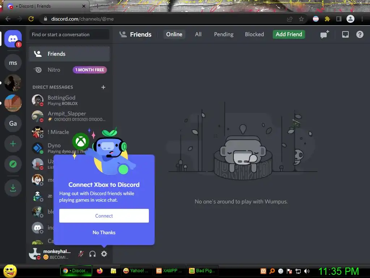The height and width of the screenshot is (278, 370).
Task: Switch to the Pending tab
Action: [x=224, y=34]
